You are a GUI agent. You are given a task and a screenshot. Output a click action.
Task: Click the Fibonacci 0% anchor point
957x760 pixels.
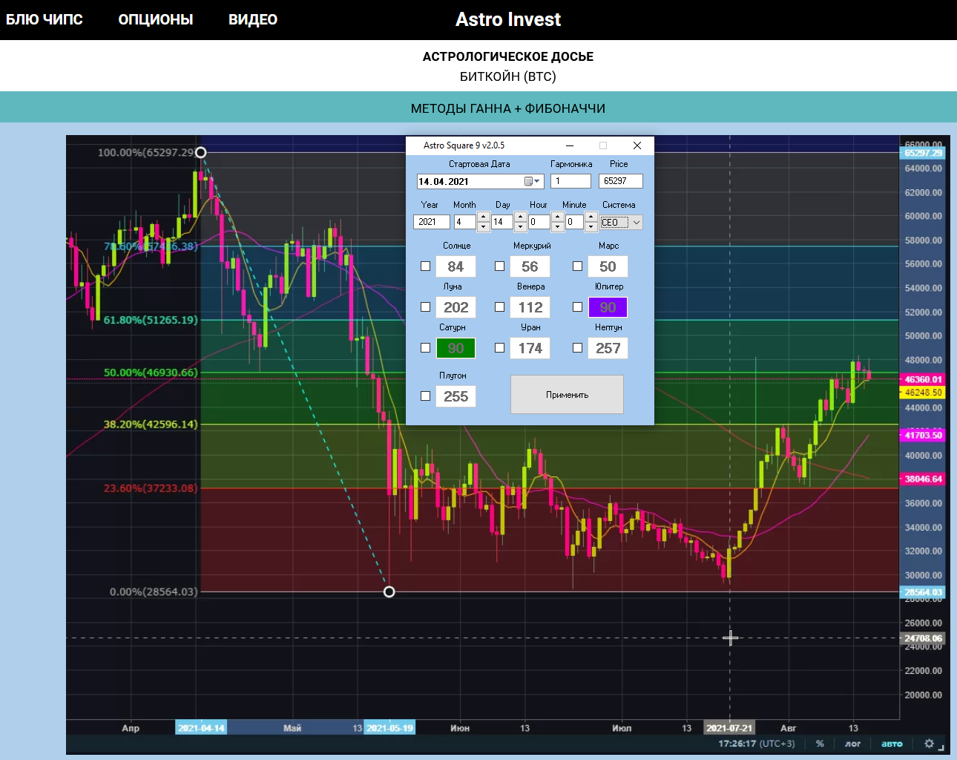(x=389, y=592)
